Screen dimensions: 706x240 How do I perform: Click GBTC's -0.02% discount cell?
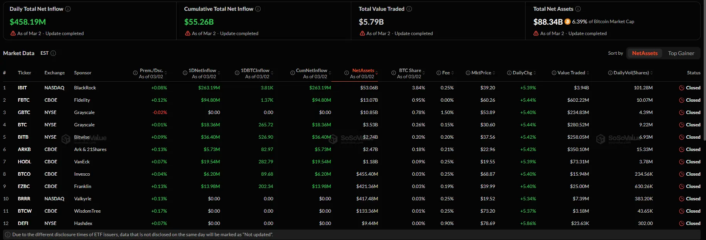[x=160, y=112]
